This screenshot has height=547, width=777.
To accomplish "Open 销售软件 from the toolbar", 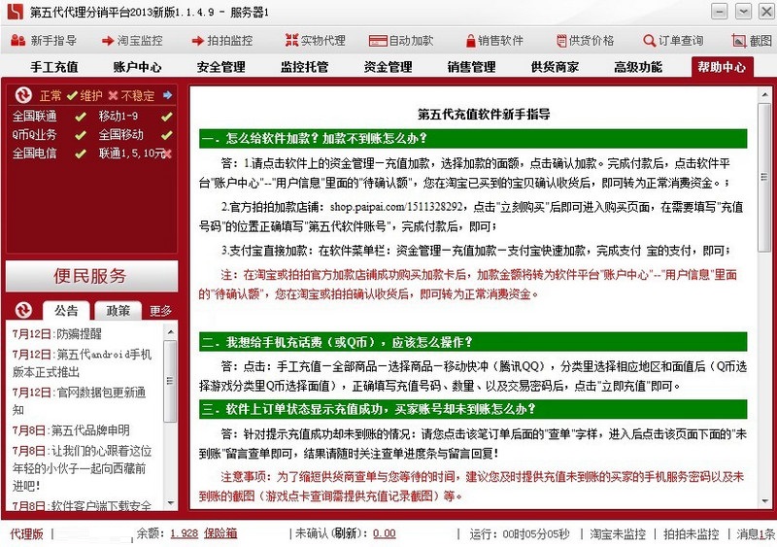I will coord(494,41).
